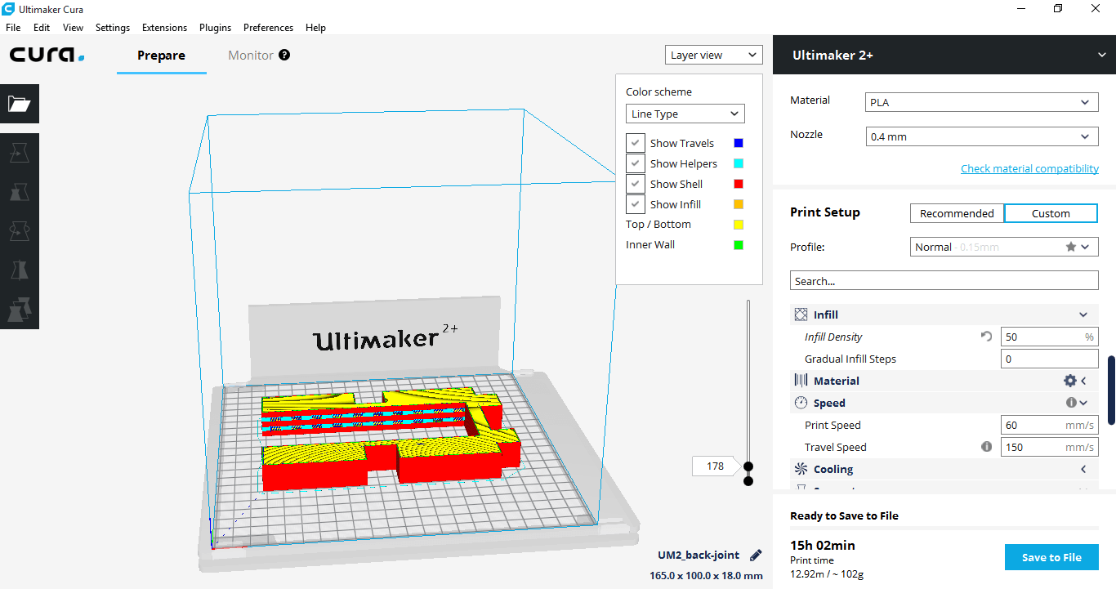Select the Rotate tool in left toolbar
Screen dimensions: 1116x589
click(x=19, y=232)
